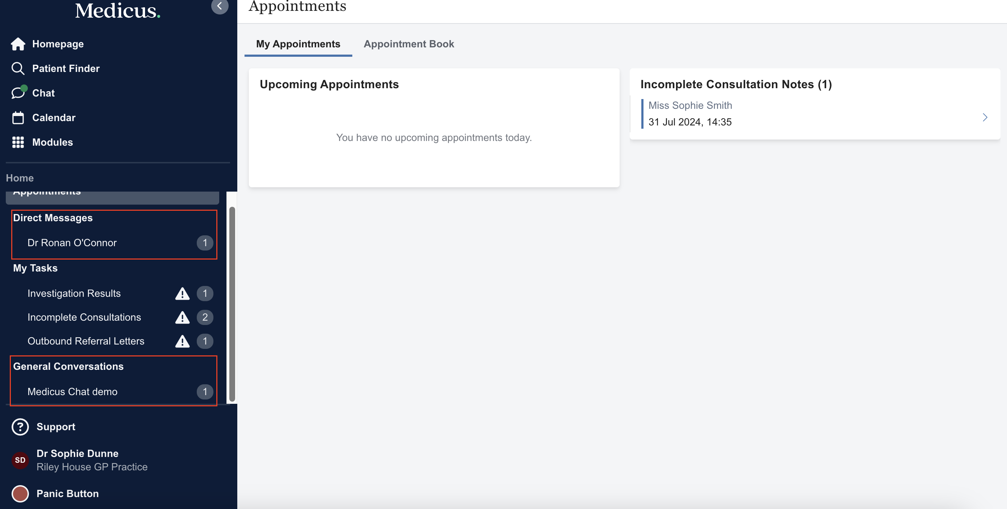Collapse the sidebar with arrow button

pyautogui.click(x=220, y=6)
